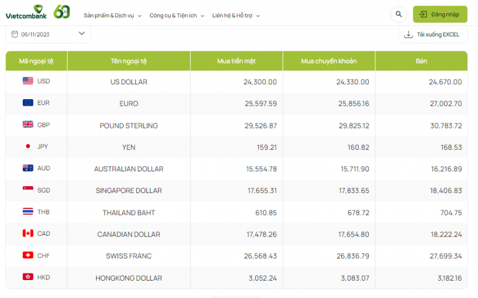This screenshot has height=298, width=478.
Task: Click the 60th anniversary logo
Action: (62, 11)
